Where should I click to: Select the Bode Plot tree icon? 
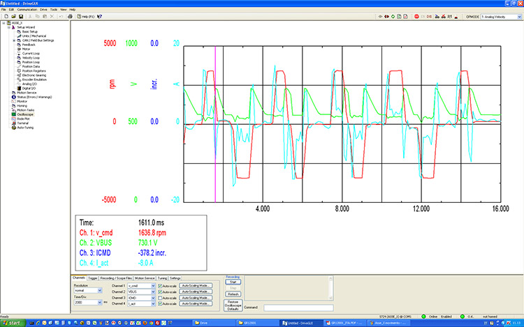coord(13,119)
